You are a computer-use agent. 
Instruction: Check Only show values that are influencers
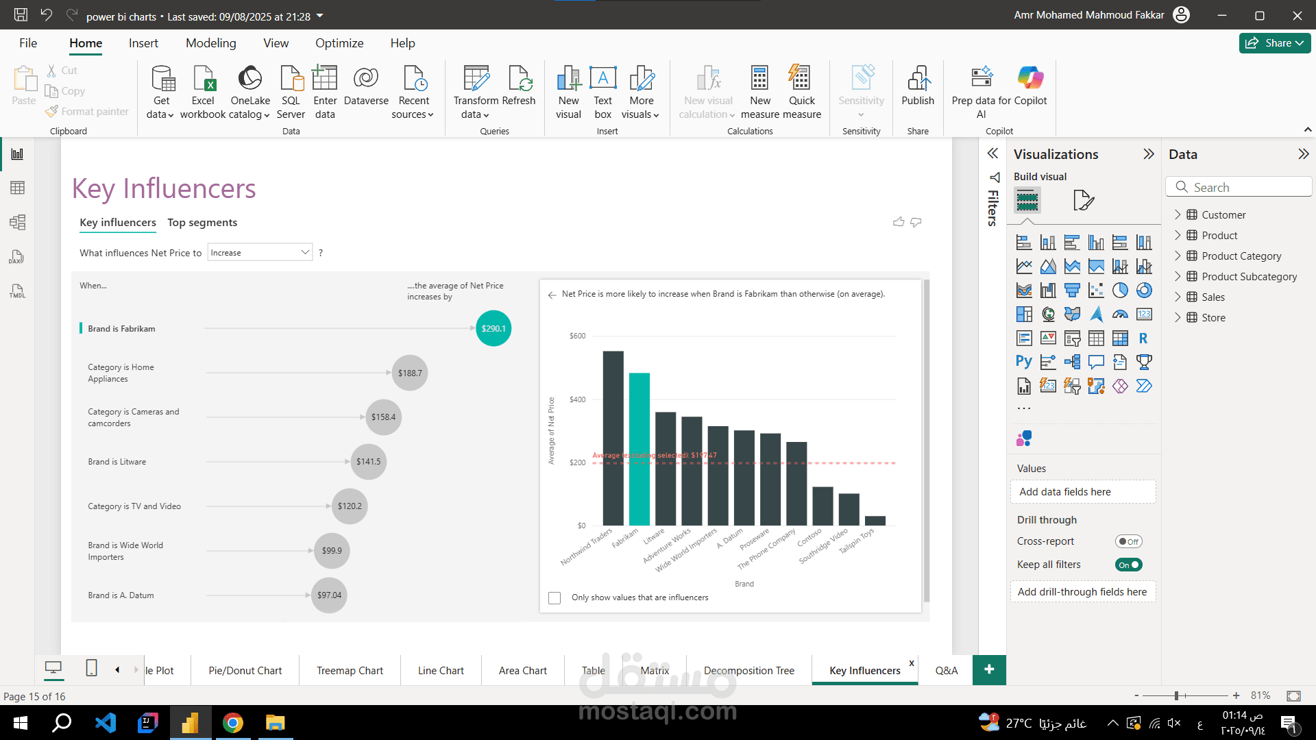pos(555,598)
